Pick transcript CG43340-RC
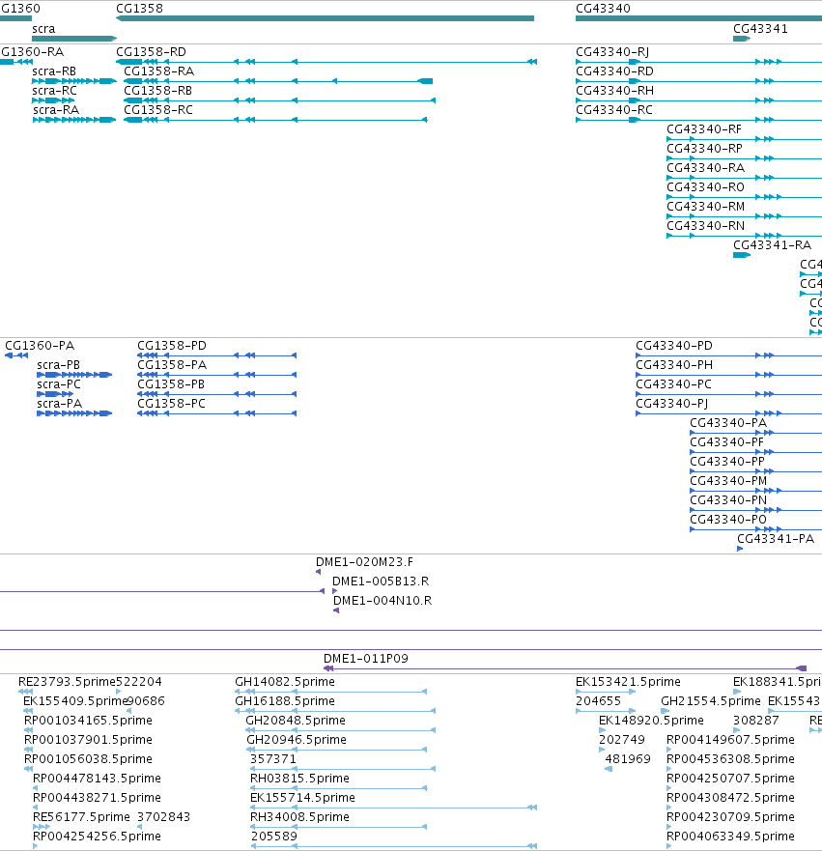The width and height of the screenshot is (822, 851). click(x=613, y=110)
